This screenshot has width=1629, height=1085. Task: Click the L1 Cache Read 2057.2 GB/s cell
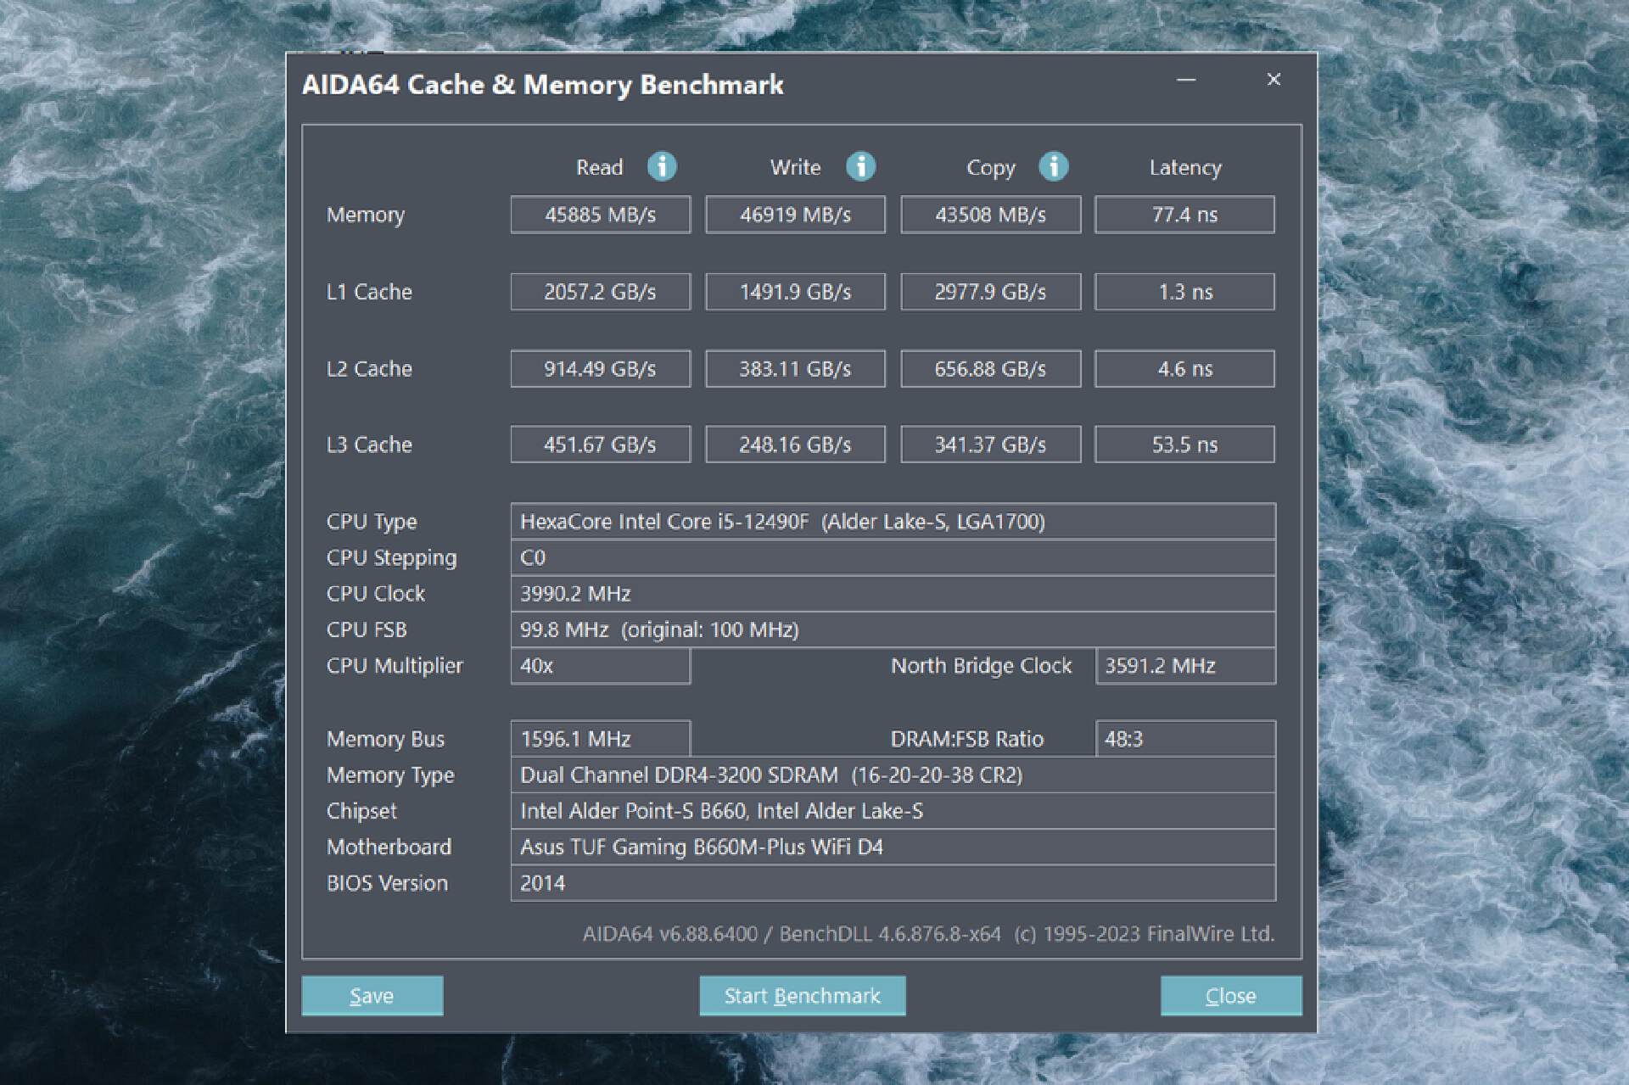pos(600,292)
